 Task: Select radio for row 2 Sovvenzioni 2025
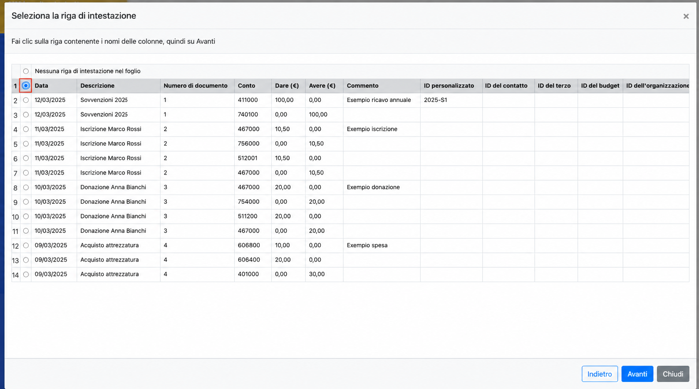point(26,100)
